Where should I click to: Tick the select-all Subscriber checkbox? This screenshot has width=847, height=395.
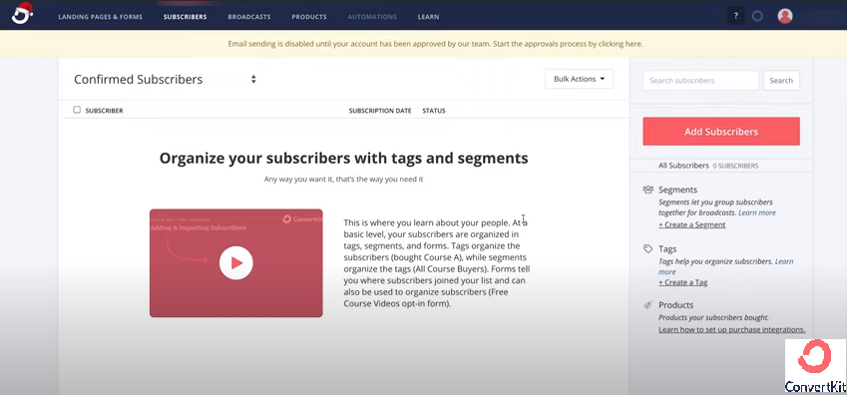pos(77,110)
